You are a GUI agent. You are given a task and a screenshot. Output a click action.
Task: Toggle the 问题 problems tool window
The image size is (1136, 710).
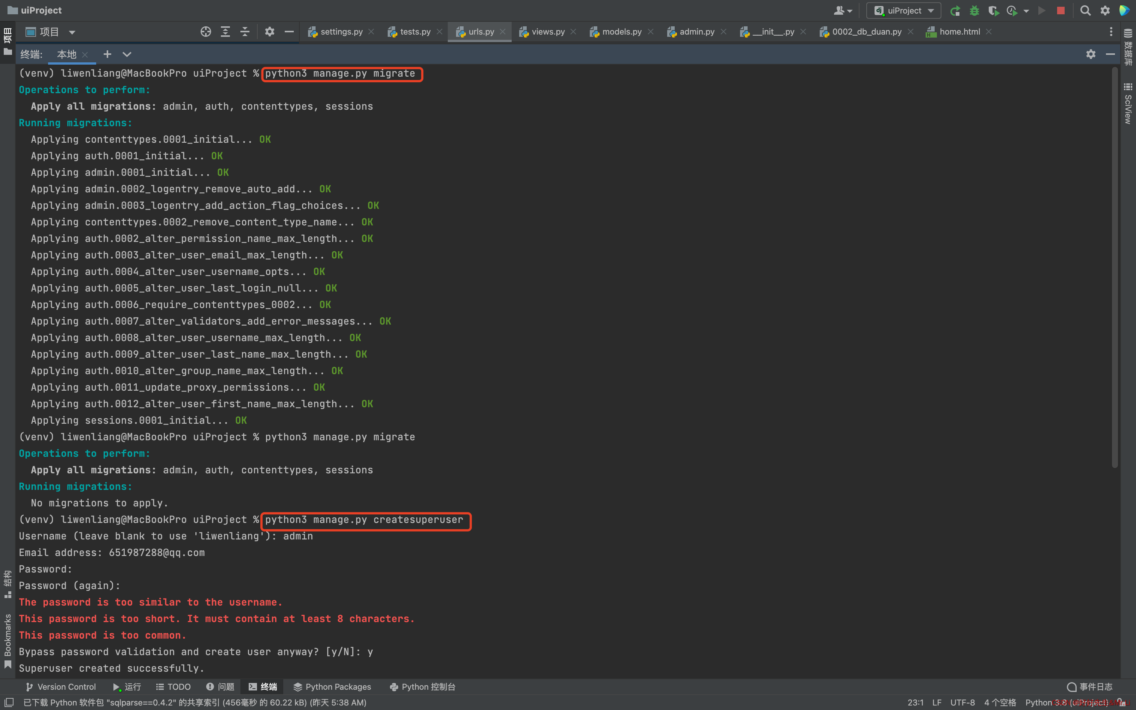(220, 687)
